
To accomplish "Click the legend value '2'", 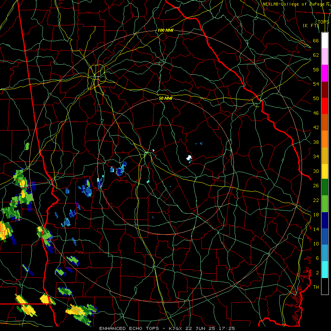I will 317,273.
